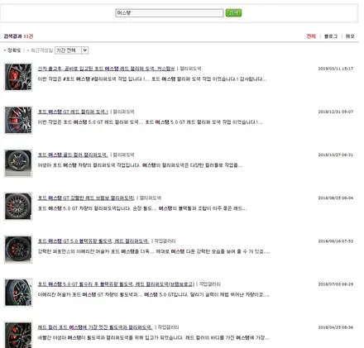Open the 캘리퍼도색 category link of second result

pos(123,112)
